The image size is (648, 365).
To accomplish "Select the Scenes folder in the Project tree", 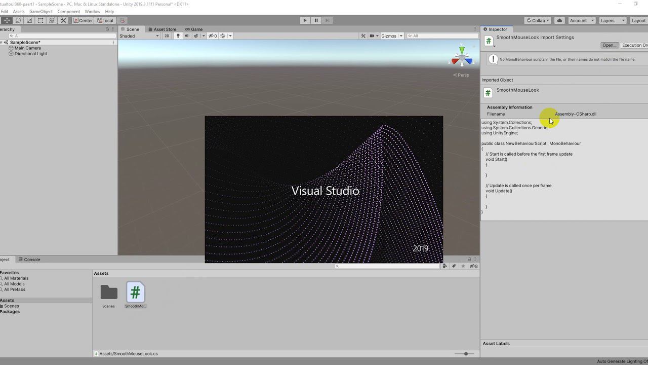I will (x=11, y=306).
